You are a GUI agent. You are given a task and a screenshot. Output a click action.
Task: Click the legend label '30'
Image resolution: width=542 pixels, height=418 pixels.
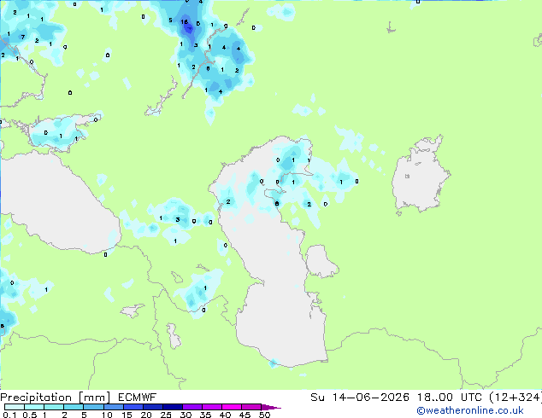click(x=186, y=415)
